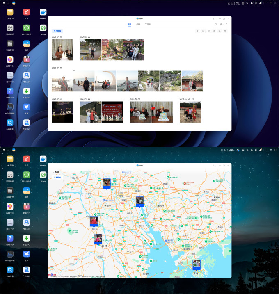The width and height of the screenshot is (279, 294).
Task: Click the 个人图库 label on the map view
Action: click(57, 178)
